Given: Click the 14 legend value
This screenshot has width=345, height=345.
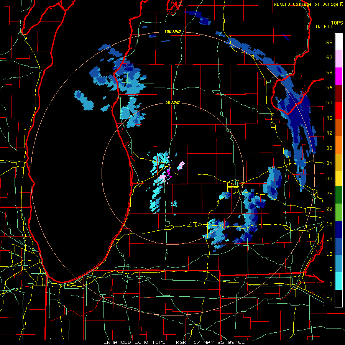Looking at the screenshot, I should (x=329, y=239).
